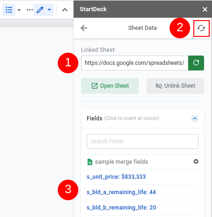Collapse the toolbar with the up chevron
The height and width of the screenshot is (217, 212).
(65, 10)
